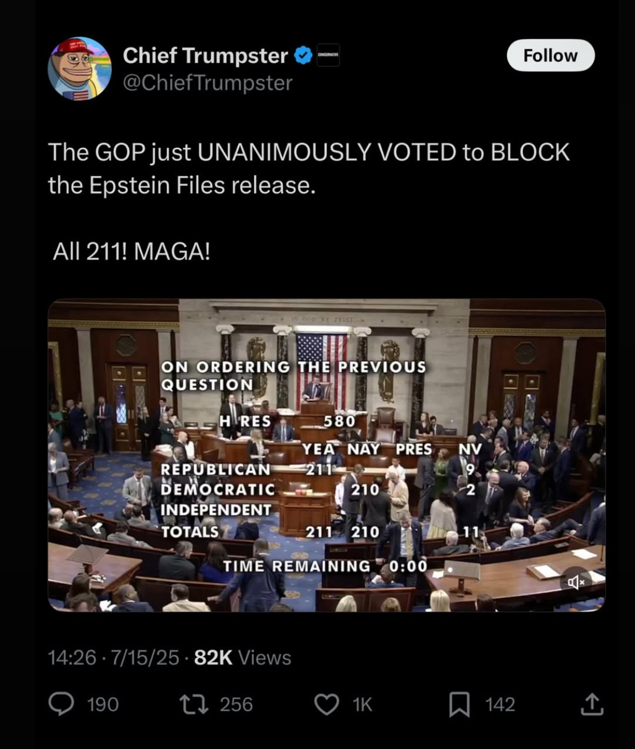Image resolution: width=635 pixels, height=749 pixels.
Task: Click the 190 replies count
Action: point(103,704)
